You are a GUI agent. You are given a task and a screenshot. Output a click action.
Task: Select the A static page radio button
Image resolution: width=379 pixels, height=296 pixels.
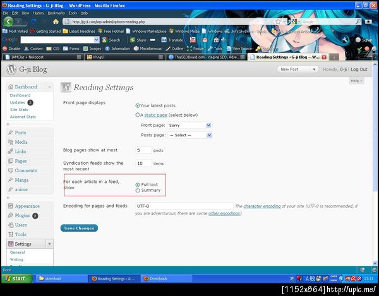138,115
